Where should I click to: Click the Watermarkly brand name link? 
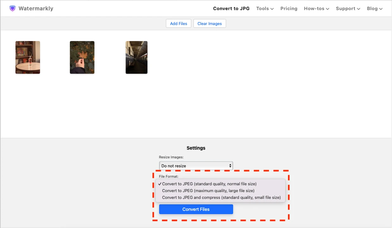36,9
